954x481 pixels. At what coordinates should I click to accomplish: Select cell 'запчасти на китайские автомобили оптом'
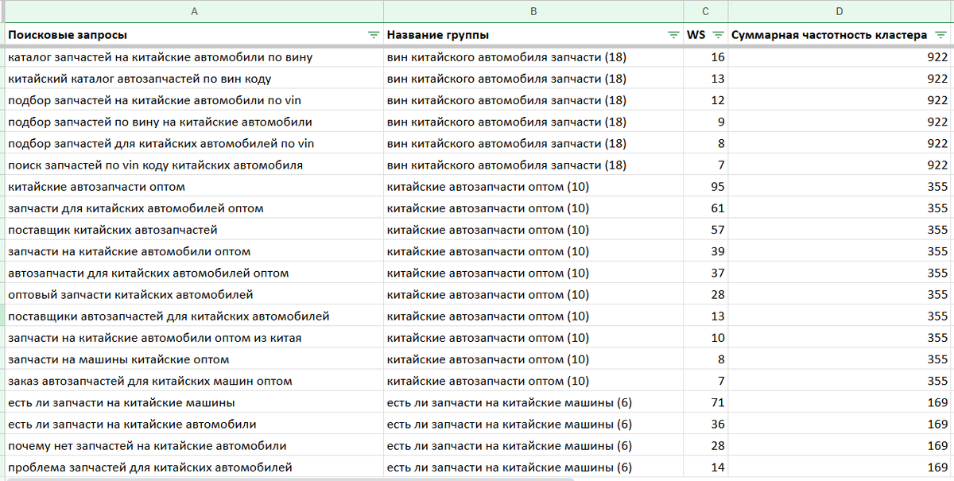coord(193,251)
